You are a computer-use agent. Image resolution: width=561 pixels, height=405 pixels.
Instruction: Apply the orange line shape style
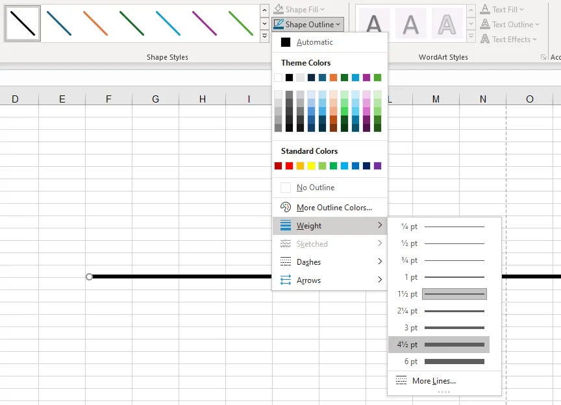[95, 23]
